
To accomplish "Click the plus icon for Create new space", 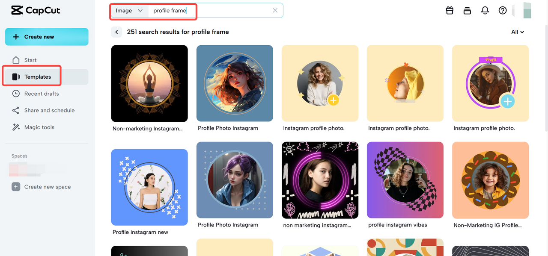I will [x=16, y=187].
